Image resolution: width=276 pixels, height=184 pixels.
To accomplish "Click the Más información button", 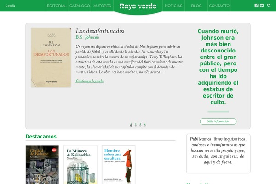I will point(218,121).
